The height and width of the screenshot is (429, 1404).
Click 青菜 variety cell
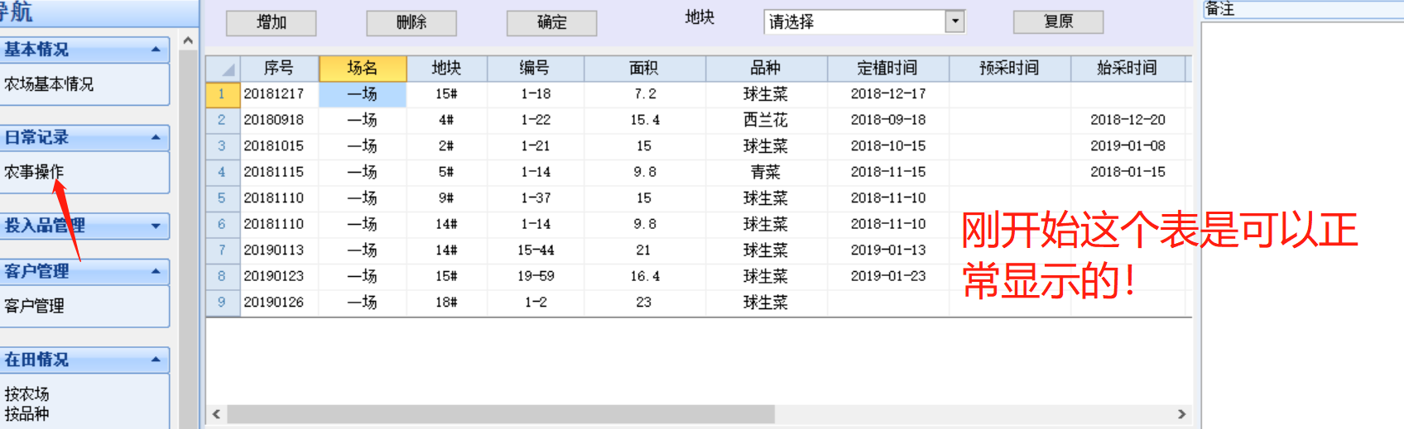766,172
